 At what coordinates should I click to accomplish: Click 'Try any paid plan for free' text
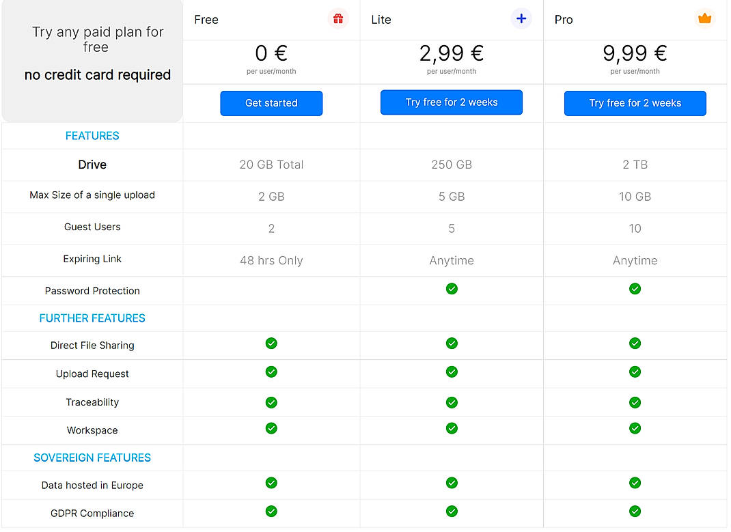click(98, 39)
